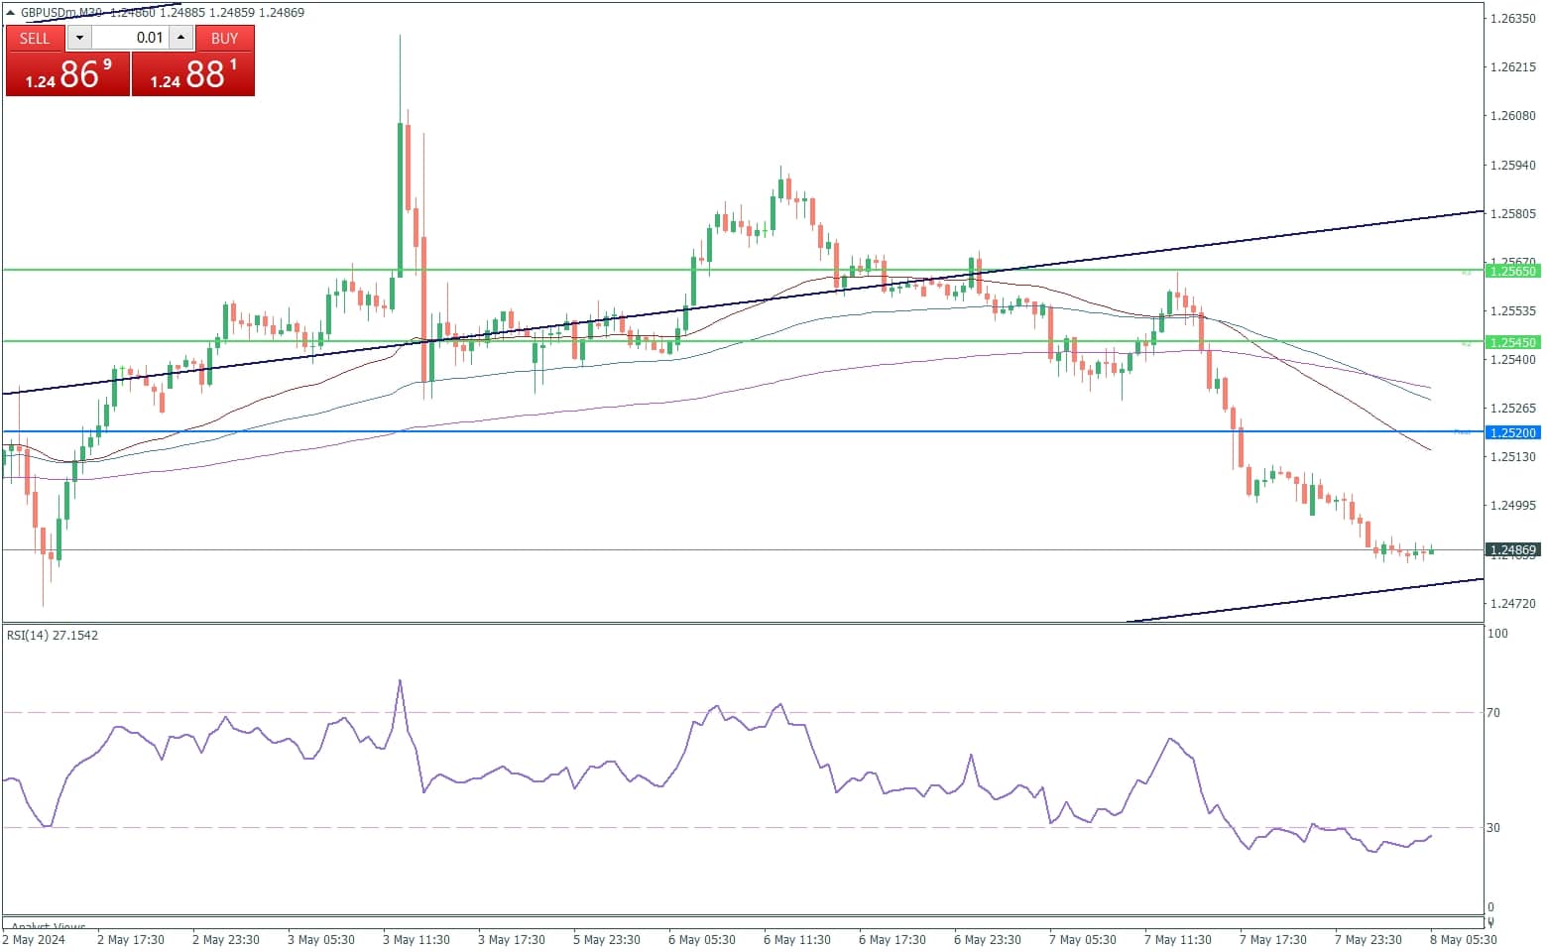
Task: Select the green 1.25450 price level tag
Action: (x=1512, y=342)
